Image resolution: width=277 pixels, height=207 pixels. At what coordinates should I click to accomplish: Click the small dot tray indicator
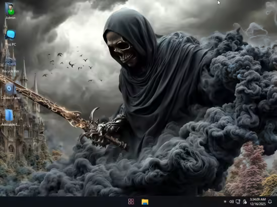(x=225, y=201)
